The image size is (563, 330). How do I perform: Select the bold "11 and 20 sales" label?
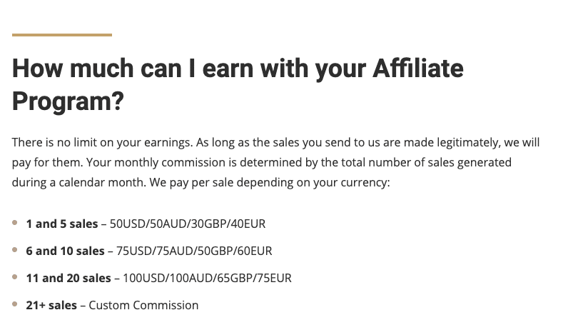[69, 278]
